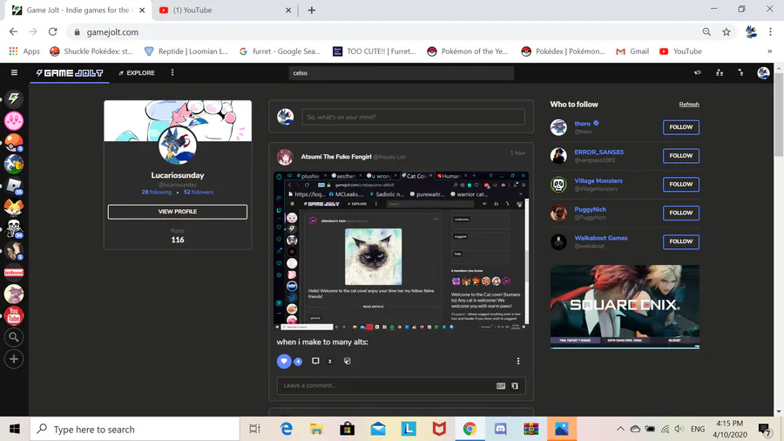
Task: Click the sticker icon in comment box
Action: click(515, 385)
